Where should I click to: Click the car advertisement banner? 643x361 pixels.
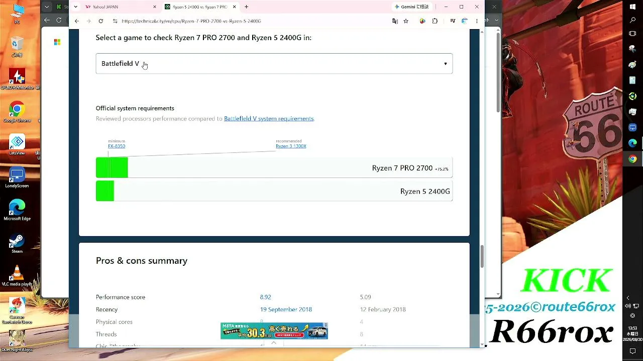coord(274,331)
